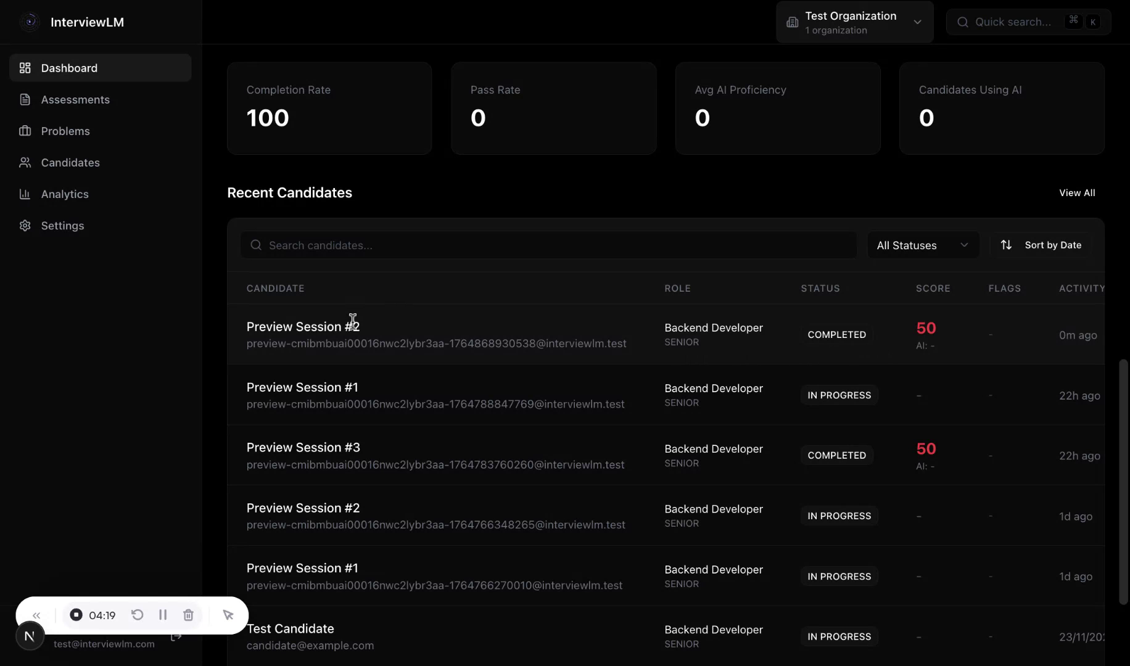The width and height of the screenshot is (1130, 666).
Task: Click the N user avatar
Action: click(30, 636)
